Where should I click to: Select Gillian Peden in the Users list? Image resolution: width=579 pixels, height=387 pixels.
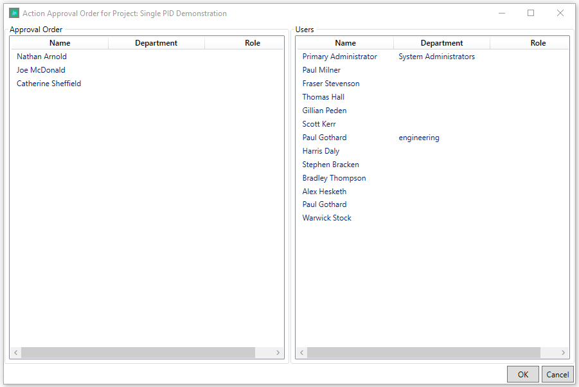(325, 111)
